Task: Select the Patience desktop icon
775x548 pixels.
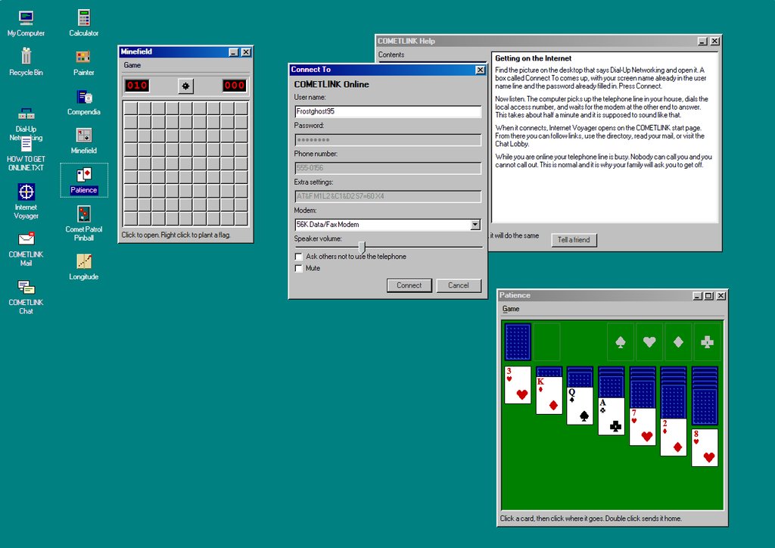Action: tap(84, 180)
